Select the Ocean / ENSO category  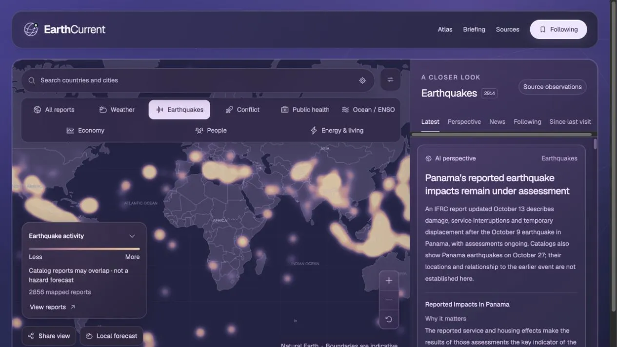pos(368,110)
